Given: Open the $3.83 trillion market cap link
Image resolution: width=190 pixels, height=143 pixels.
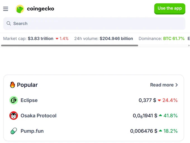Looking at the screenshot, I should click(x=41, y=39).
